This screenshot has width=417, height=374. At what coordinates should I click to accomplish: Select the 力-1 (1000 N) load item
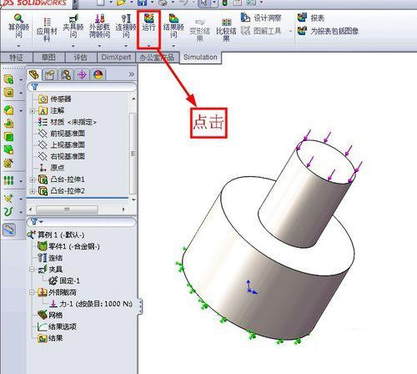(x=91, y=304)
